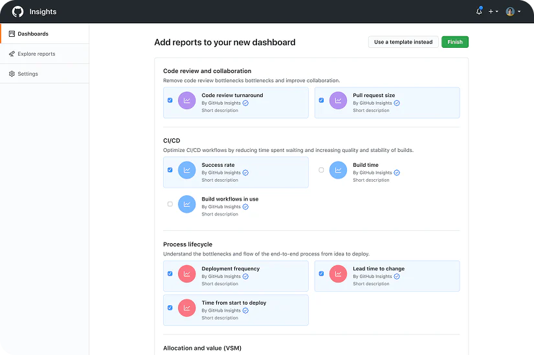534x355 pixels.
Task: Click verified badge under Success rate
Action: [245, 173]
